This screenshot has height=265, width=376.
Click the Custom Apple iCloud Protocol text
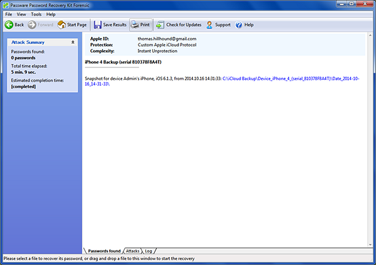point(167,45)
